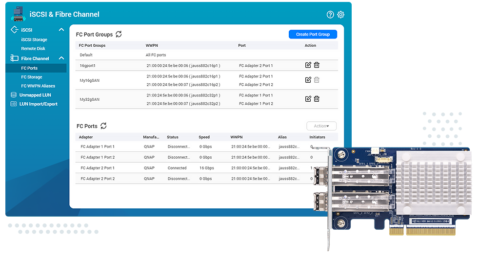The height and width of the screenshot is (258, 478).
Task: Refresh the FC Ports list
Action: click(x=103, y=126)
